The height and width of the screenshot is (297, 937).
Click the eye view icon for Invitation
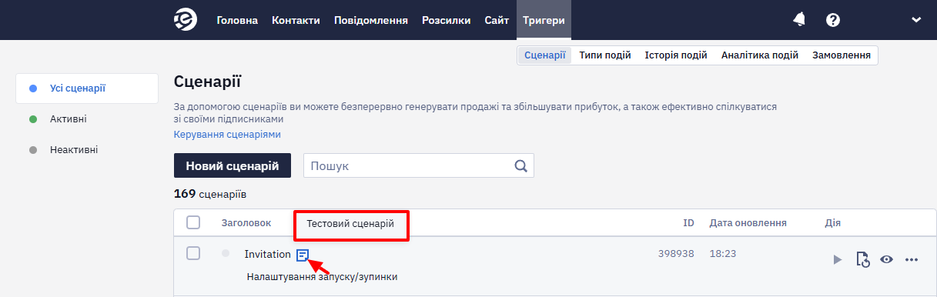coord(887,260)
